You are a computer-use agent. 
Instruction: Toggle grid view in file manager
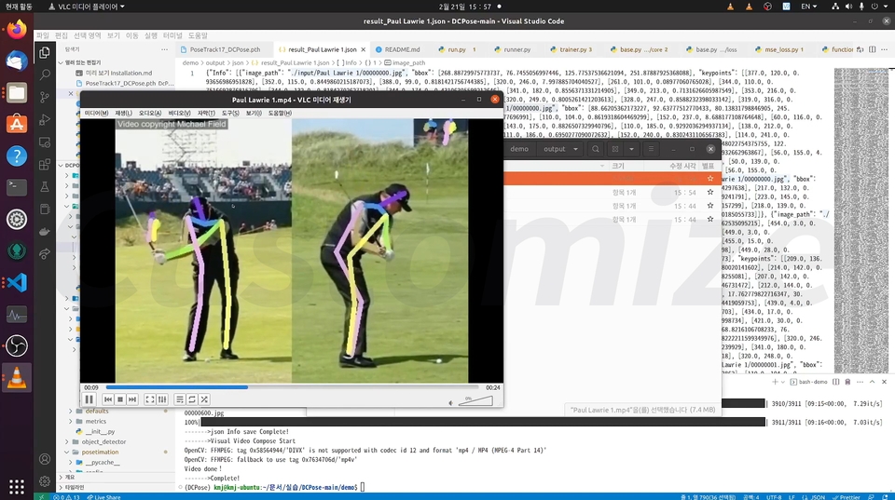615,149
